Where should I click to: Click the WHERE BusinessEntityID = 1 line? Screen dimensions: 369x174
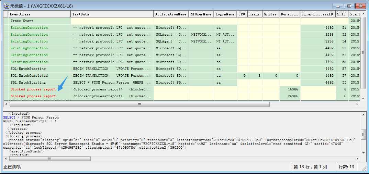(30, 121)
